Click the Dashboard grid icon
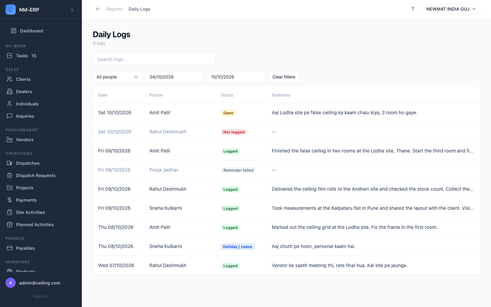Screen dimensions: 491x307 (x=14, y=31)
